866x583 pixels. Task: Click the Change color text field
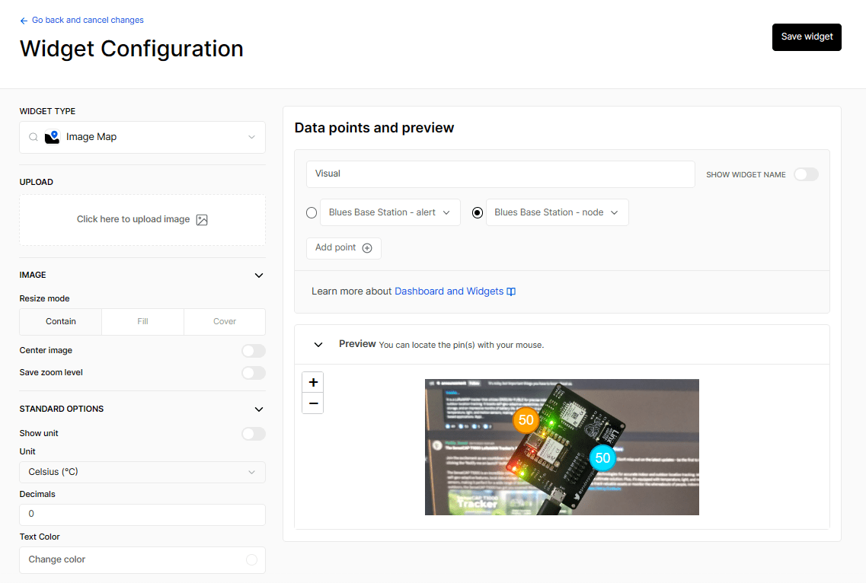point(142,560)
